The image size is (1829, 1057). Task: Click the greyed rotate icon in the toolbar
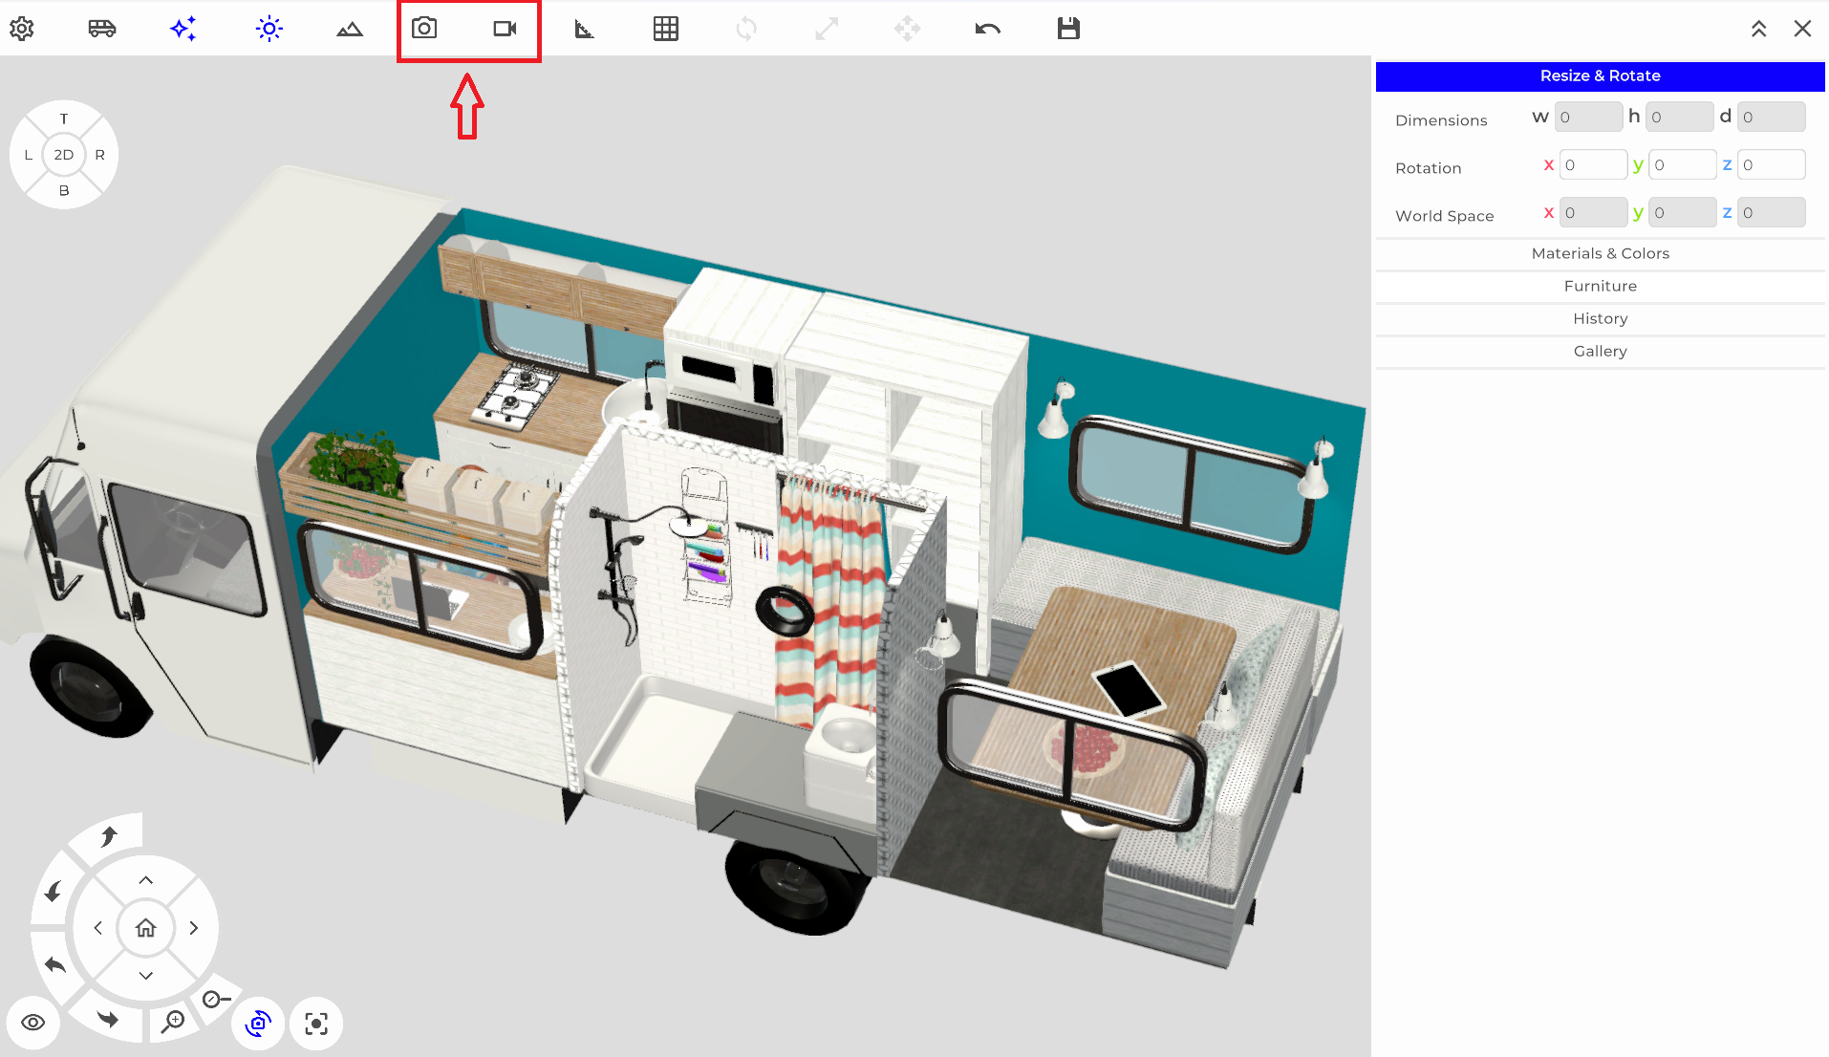[746, 29]
